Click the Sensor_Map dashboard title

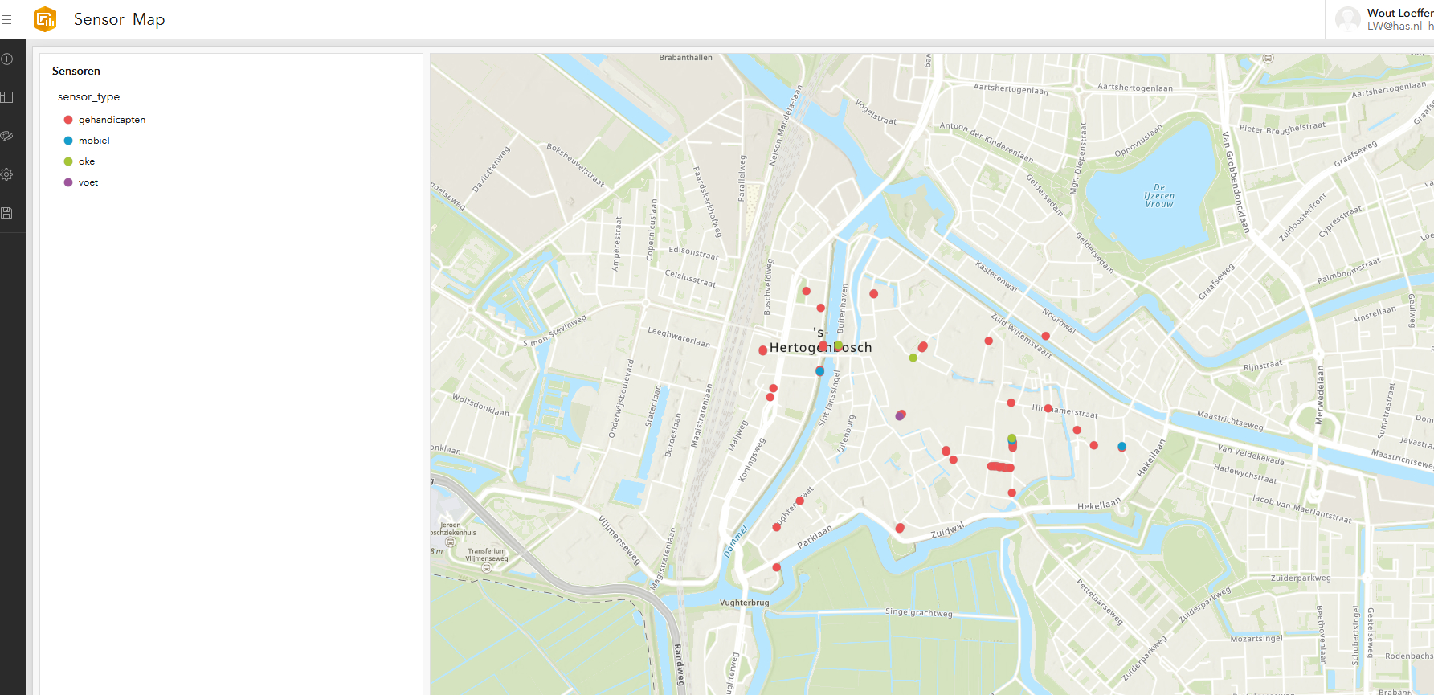click(119, 19)
